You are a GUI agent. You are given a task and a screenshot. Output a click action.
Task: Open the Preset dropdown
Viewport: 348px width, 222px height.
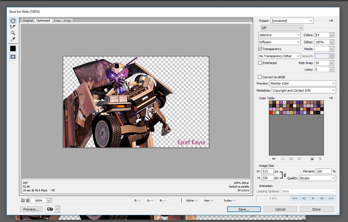(292, 21)
